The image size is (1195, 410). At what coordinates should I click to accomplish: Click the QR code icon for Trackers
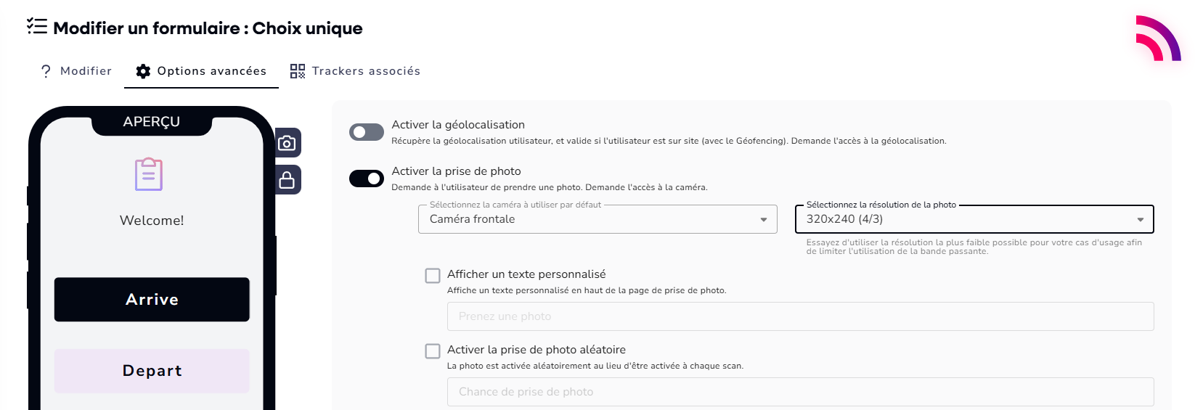point(298,71)
